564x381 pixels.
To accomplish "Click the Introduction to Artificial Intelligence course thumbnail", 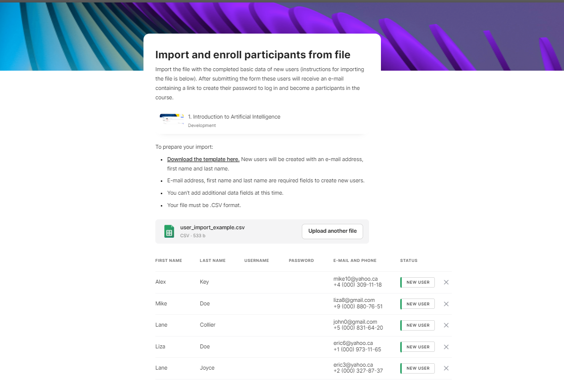I will click(x=172, y=121).
